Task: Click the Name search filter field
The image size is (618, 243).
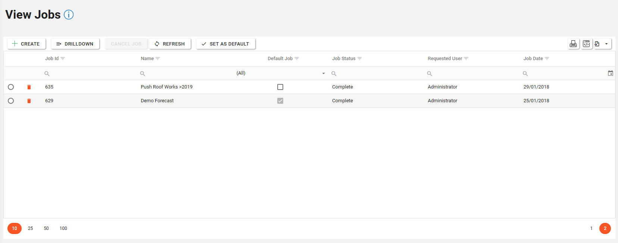Action: [x=187, y=74]
